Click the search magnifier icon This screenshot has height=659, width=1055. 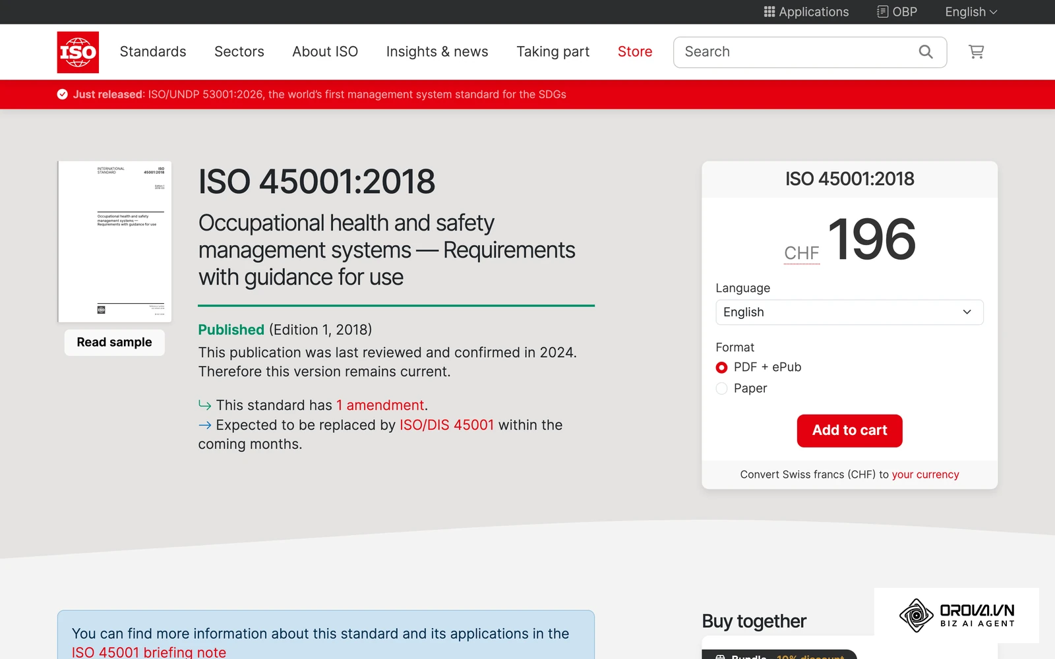(x=926, y=52)
